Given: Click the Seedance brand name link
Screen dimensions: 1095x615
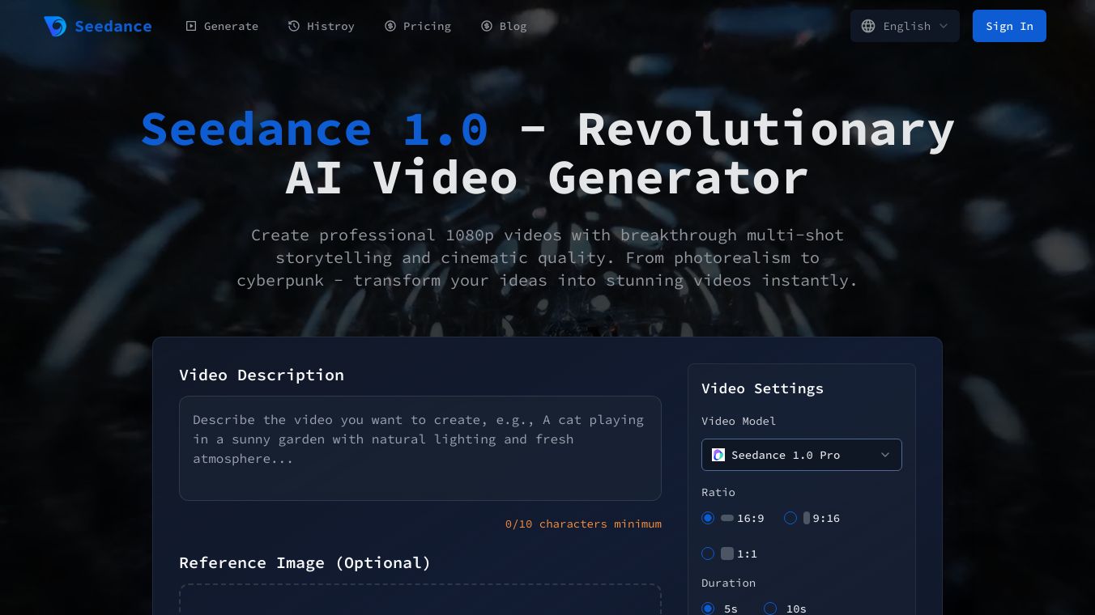Looking at the screenshot, I should [x=113, y=26].
